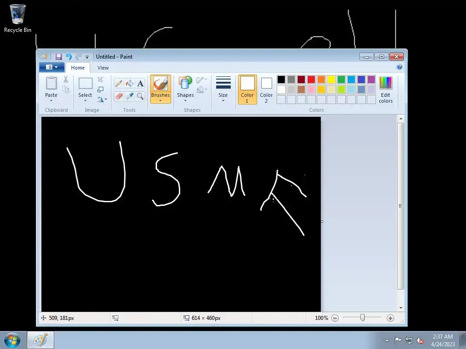Click the Select rectangle icon
The image size is (466, 349).
pos(85,84)
